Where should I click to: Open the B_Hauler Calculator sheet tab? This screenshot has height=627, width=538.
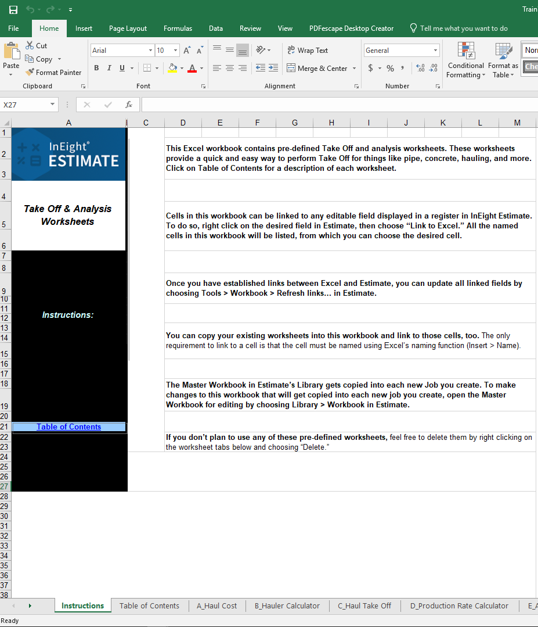pos(287,605)
